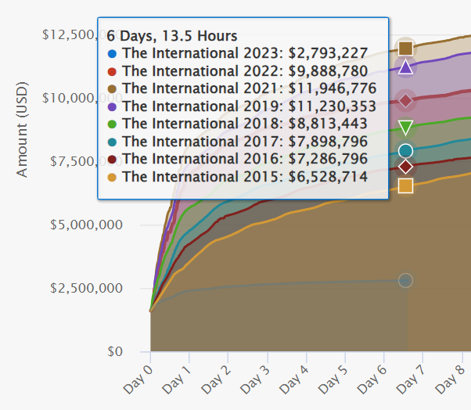Click the '$2,500,000' y-axis label

click(86, 288)
